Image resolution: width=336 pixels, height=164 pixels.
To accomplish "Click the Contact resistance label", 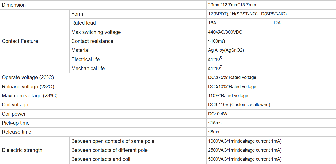I will tap(92, 41).
